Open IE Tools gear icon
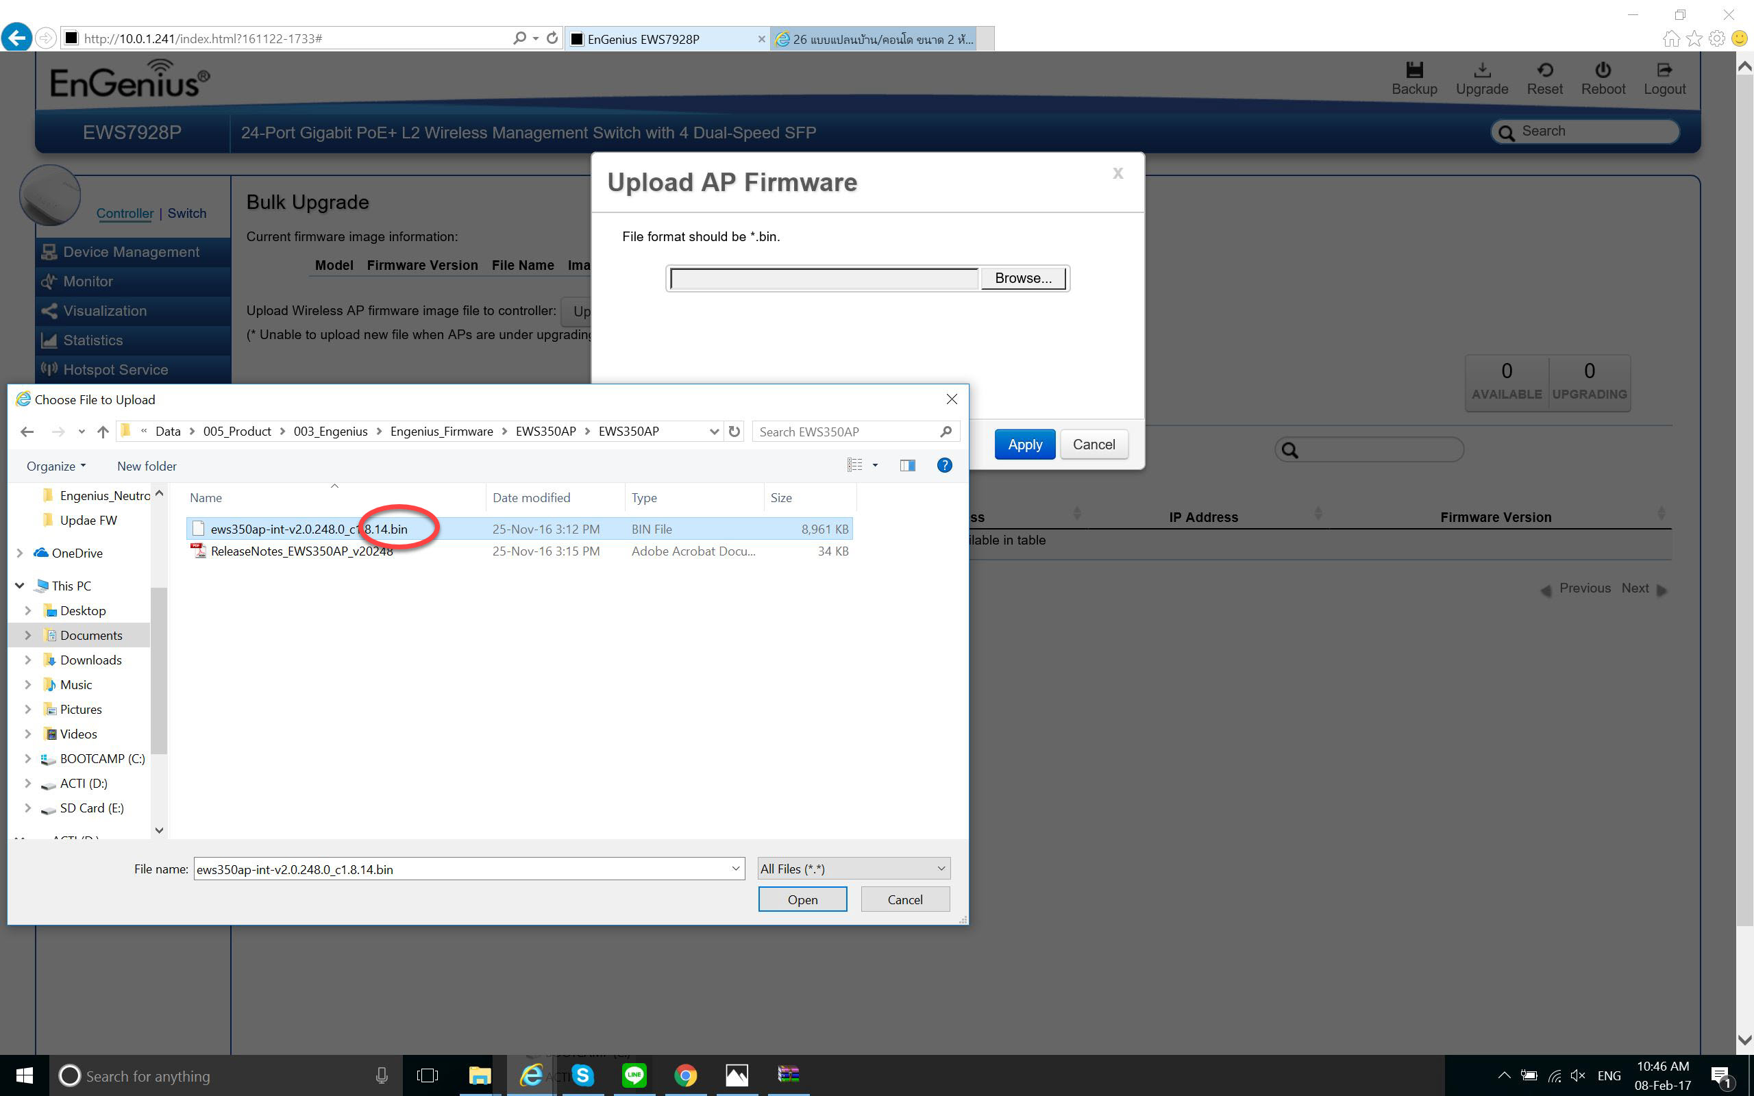 (1716, 38)
